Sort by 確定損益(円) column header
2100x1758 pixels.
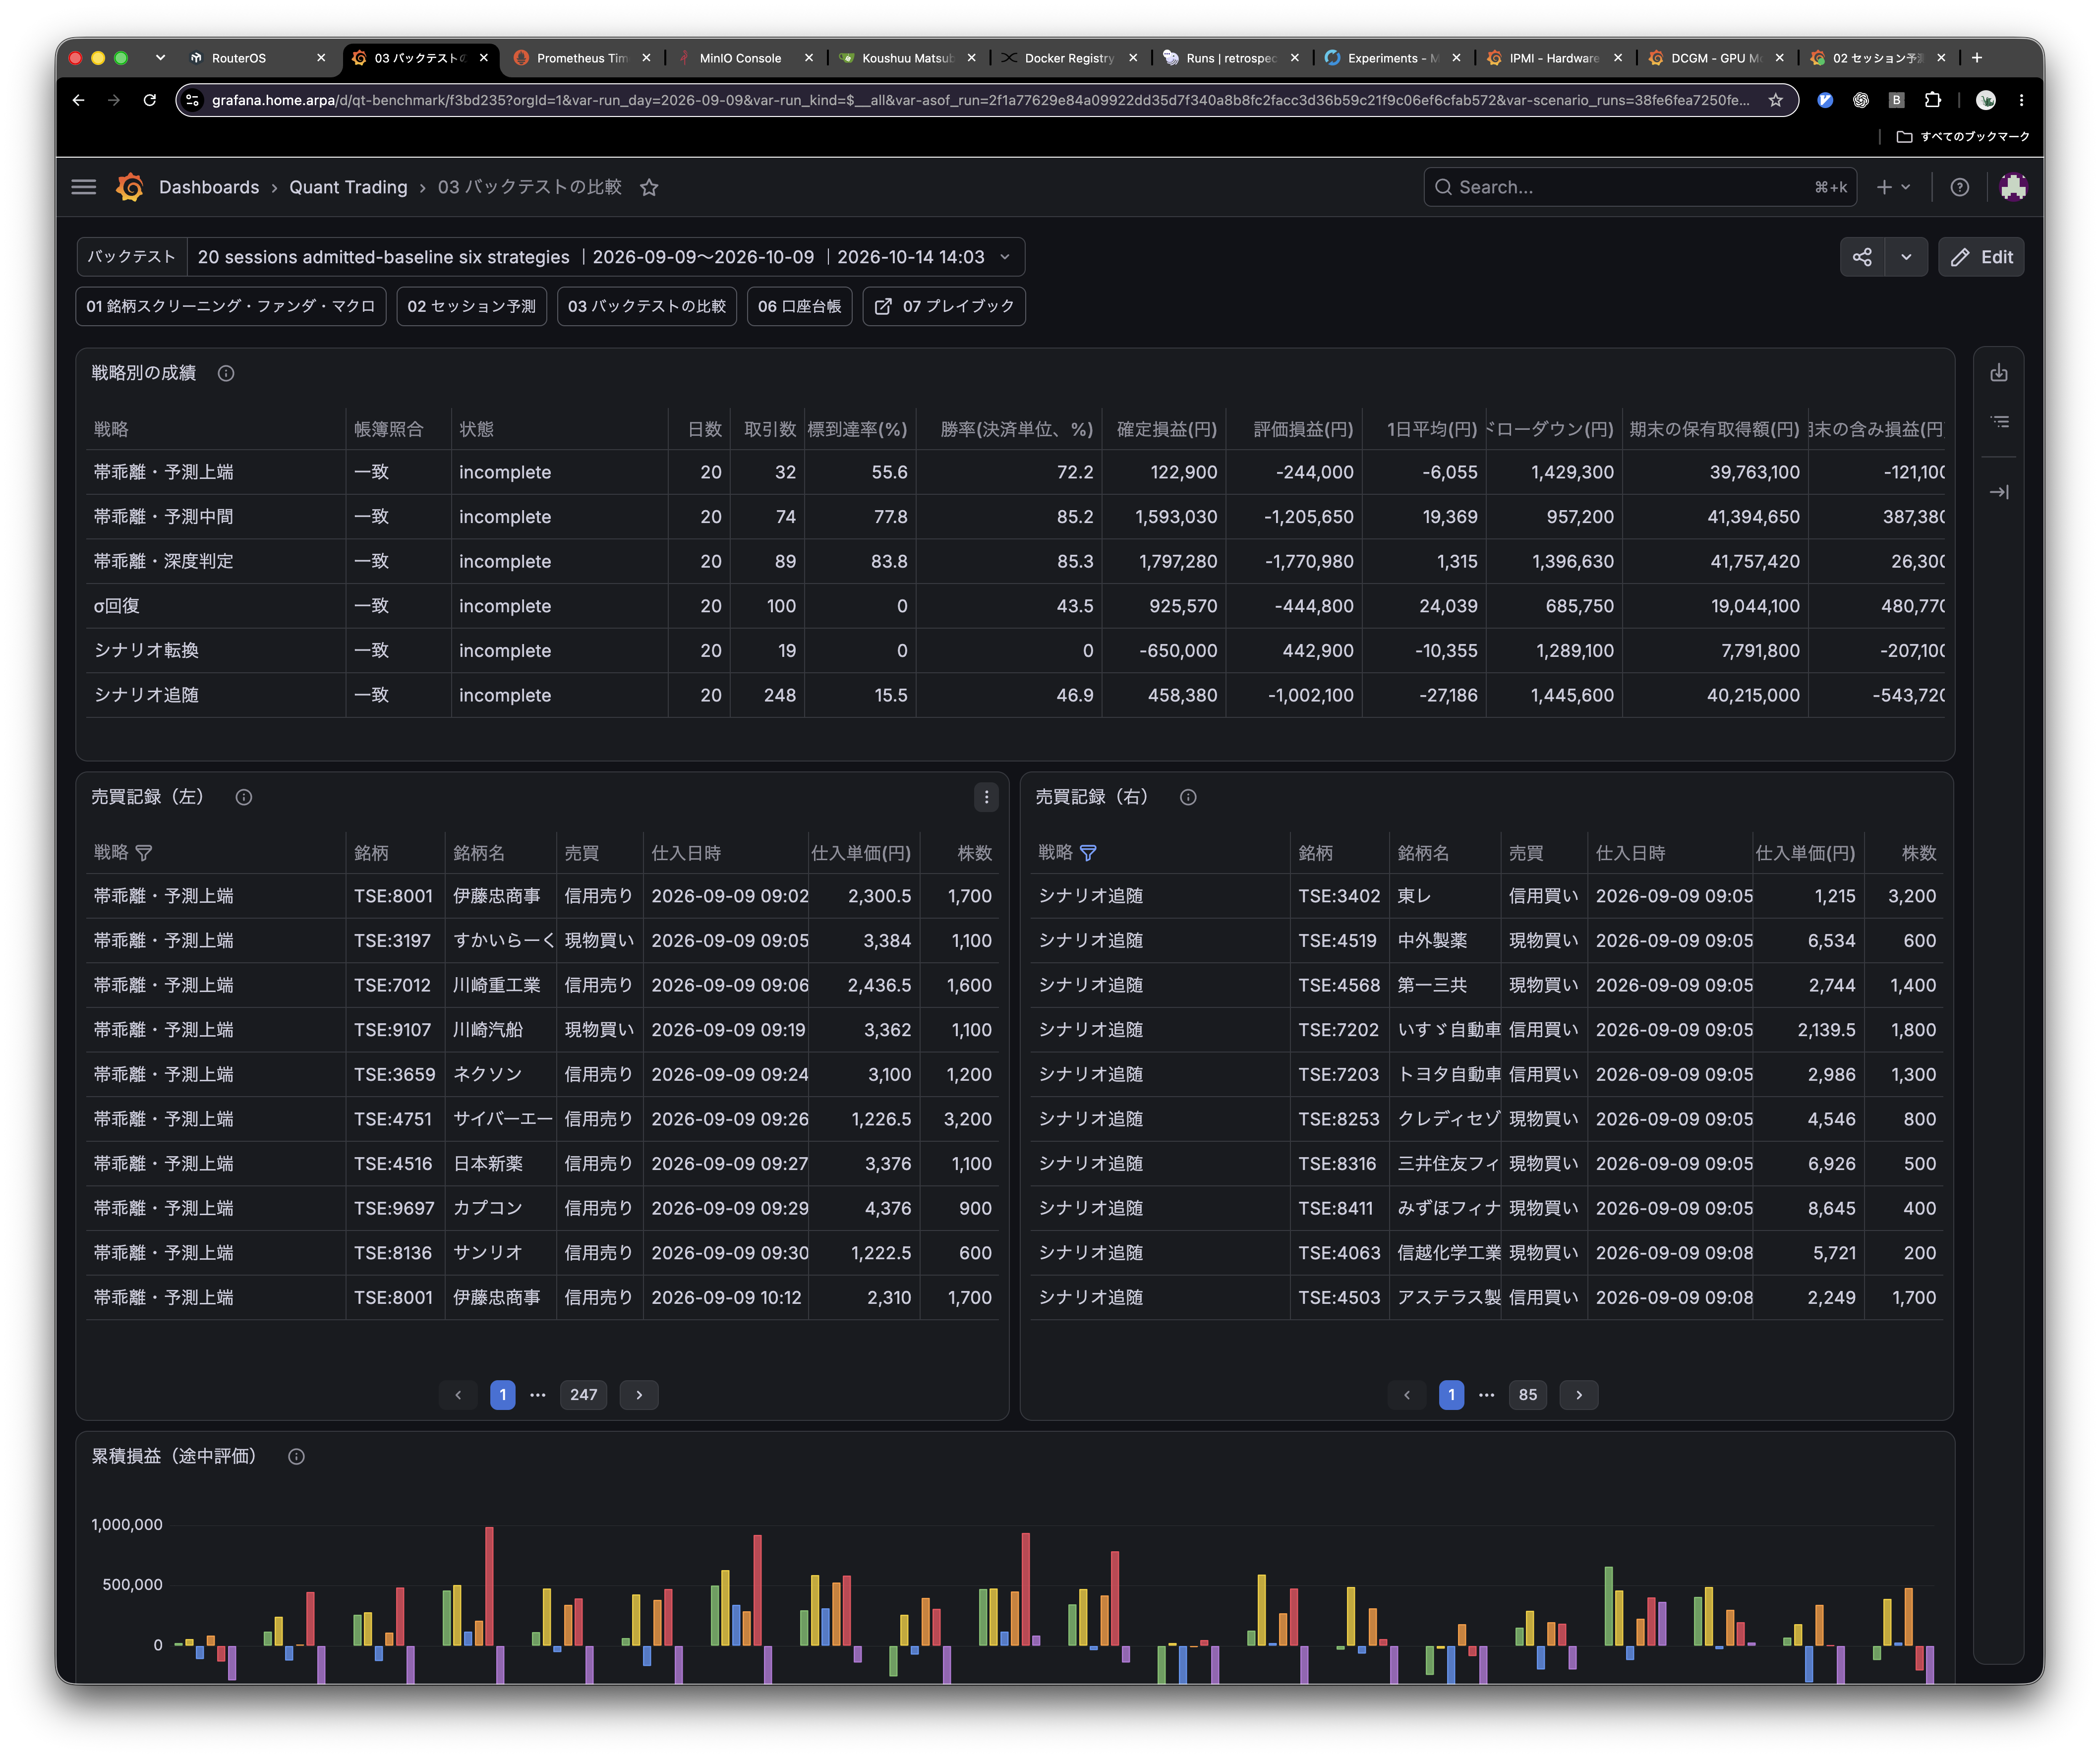click(x=1166, y=429)
